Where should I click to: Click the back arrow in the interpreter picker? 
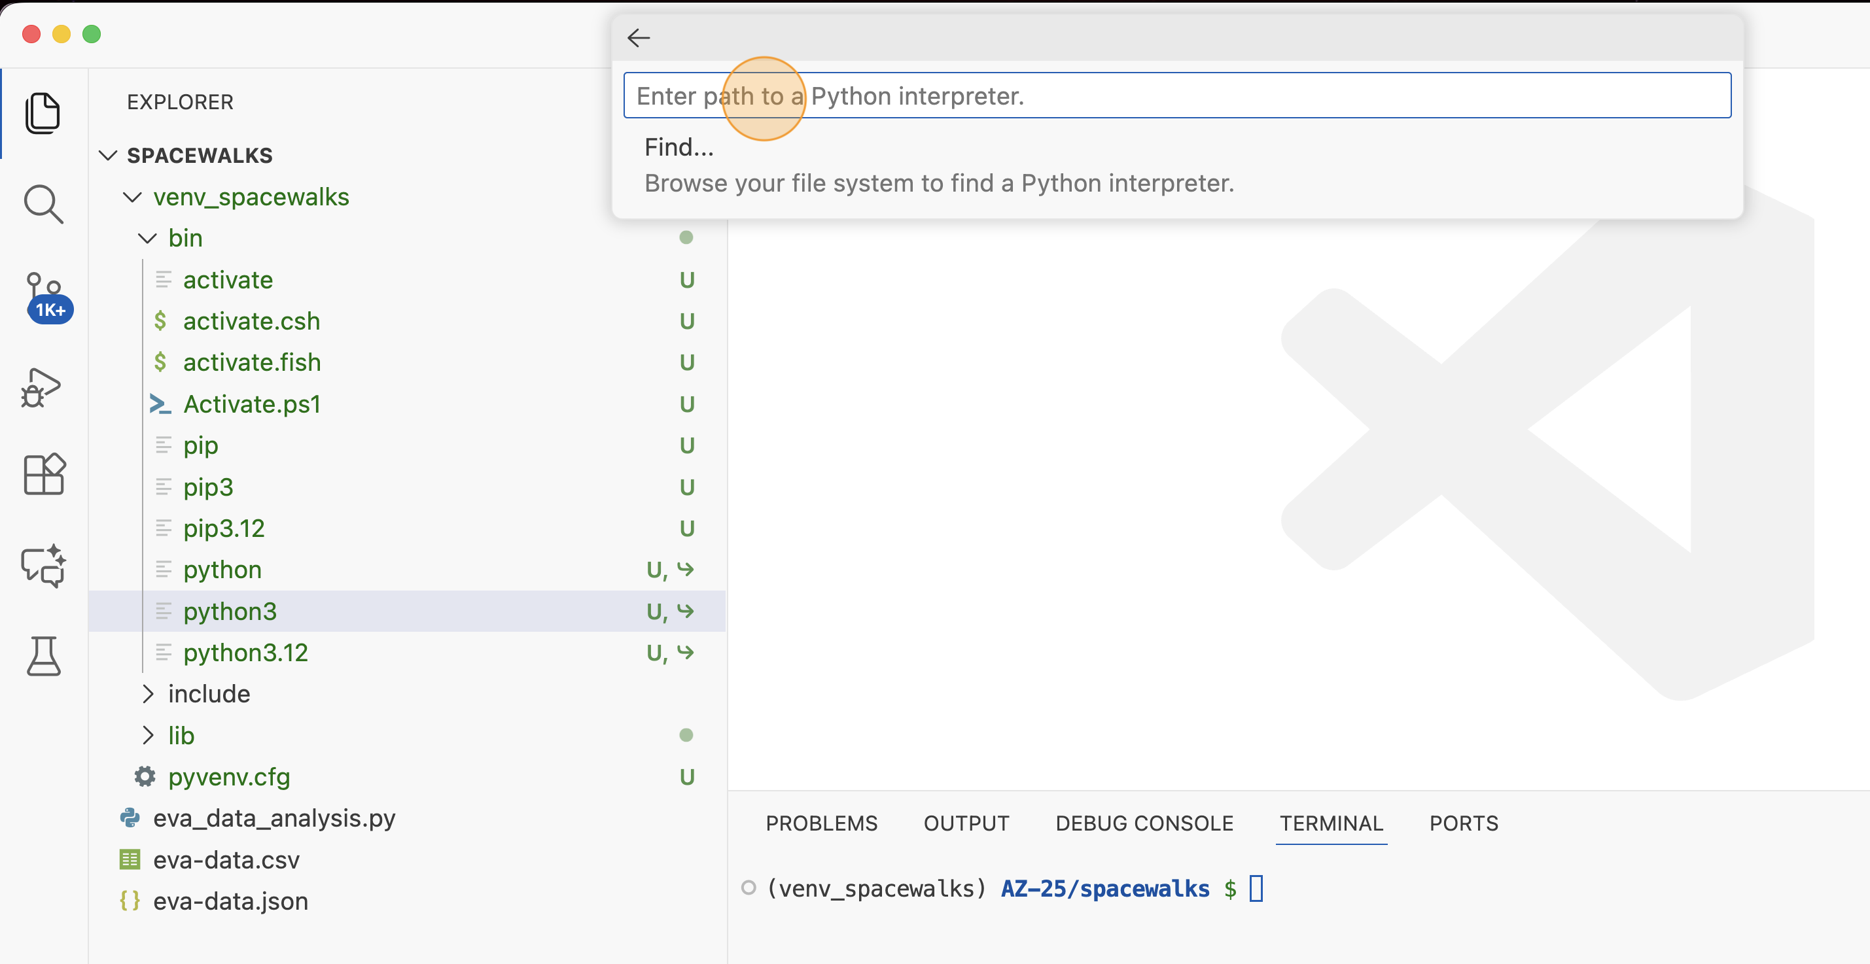[x=638, y=38]
